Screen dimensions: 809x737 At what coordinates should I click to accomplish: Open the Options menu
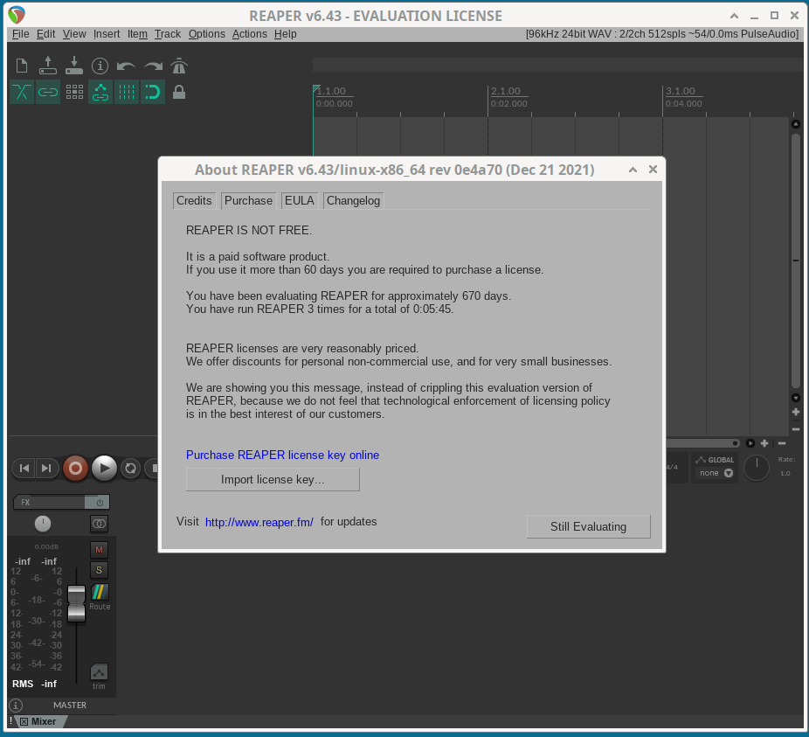point(206,34)
